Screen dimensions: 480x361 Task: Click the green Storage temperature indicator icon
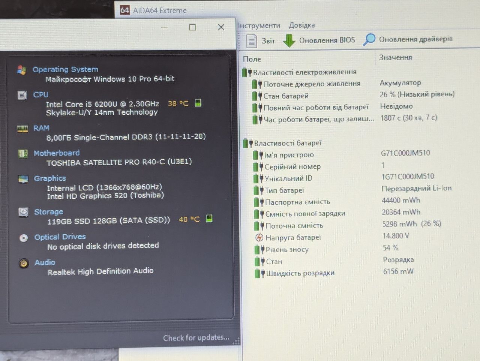[x=209, y=219]
